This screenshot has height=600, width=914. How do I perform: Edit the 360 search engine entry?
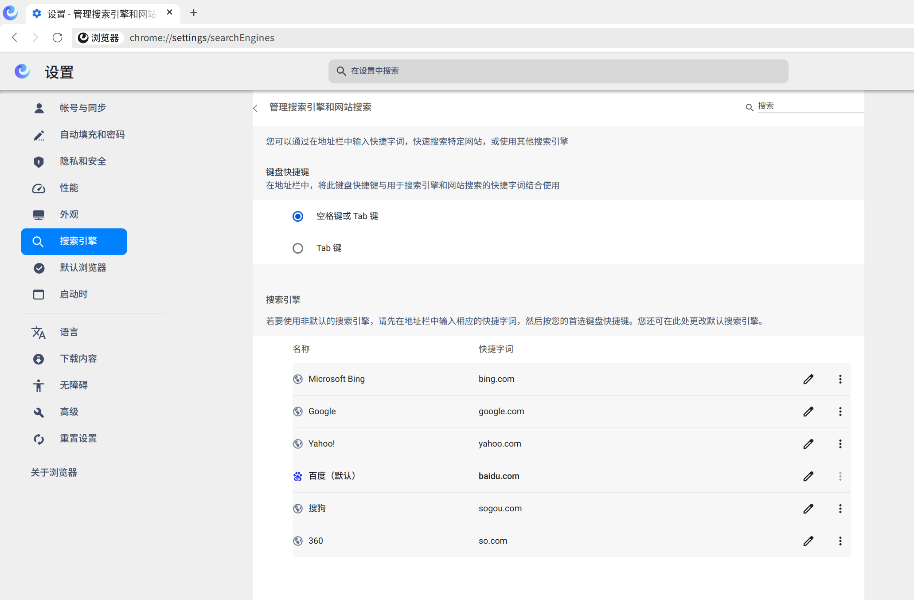(808, 541)
